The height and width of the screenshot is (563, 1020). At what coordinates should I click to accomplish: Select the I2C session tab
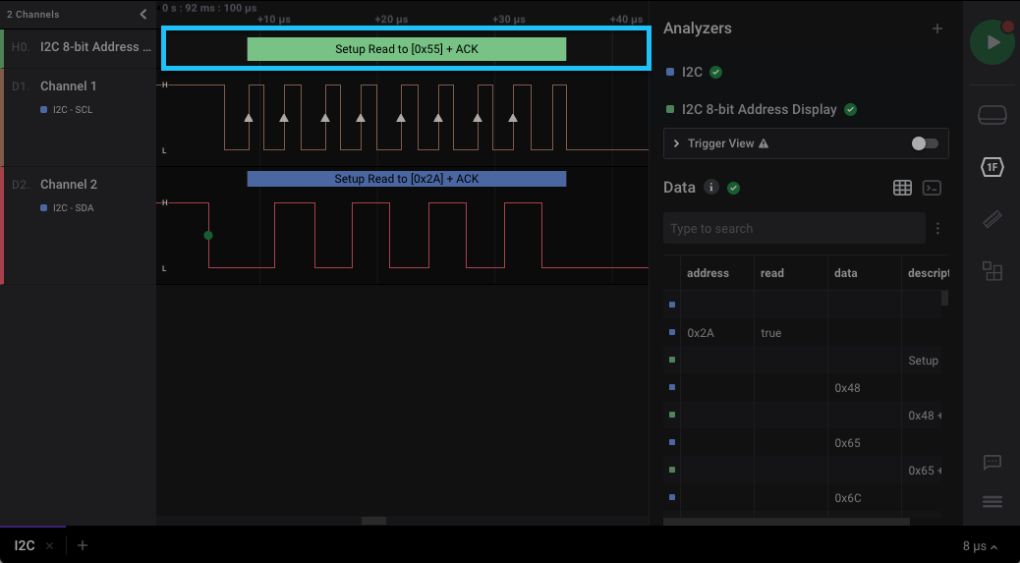tap(25, 545)
